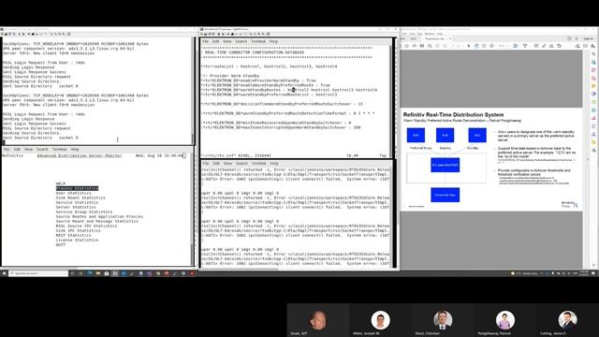
Task: Select 'RSSL Source IPC Statistics' entry
Action: (86, 226)
